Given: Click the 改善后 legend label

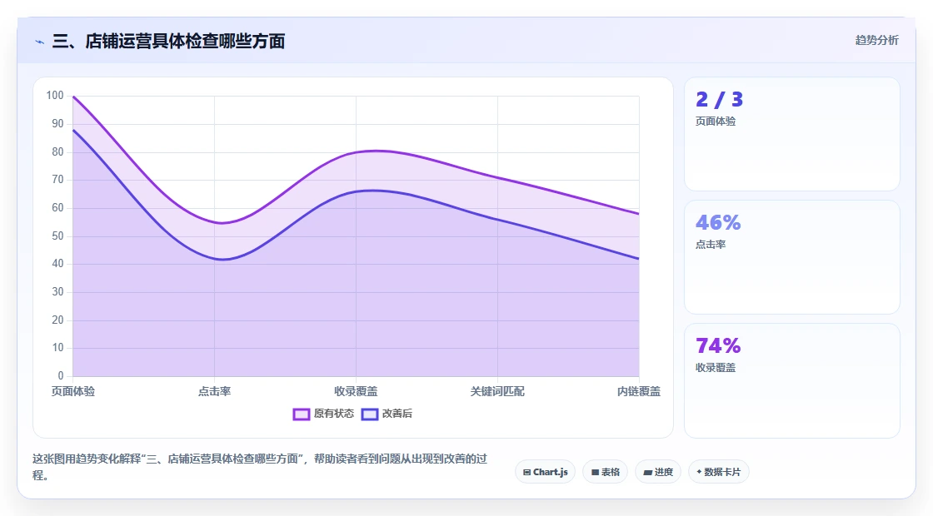Looking at the screenshot, I should 397,414.
